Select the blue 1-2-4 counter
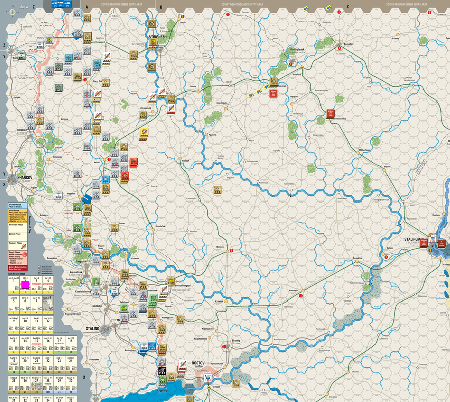 pos(105,180)
